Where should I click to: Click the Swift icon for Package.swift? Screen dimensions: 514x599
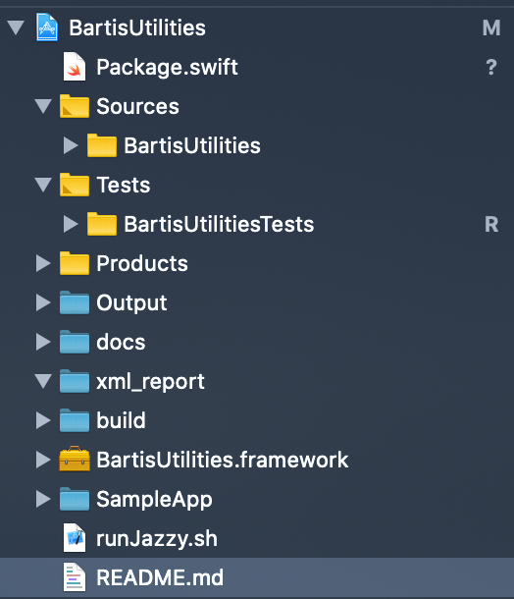click(74, 67)
